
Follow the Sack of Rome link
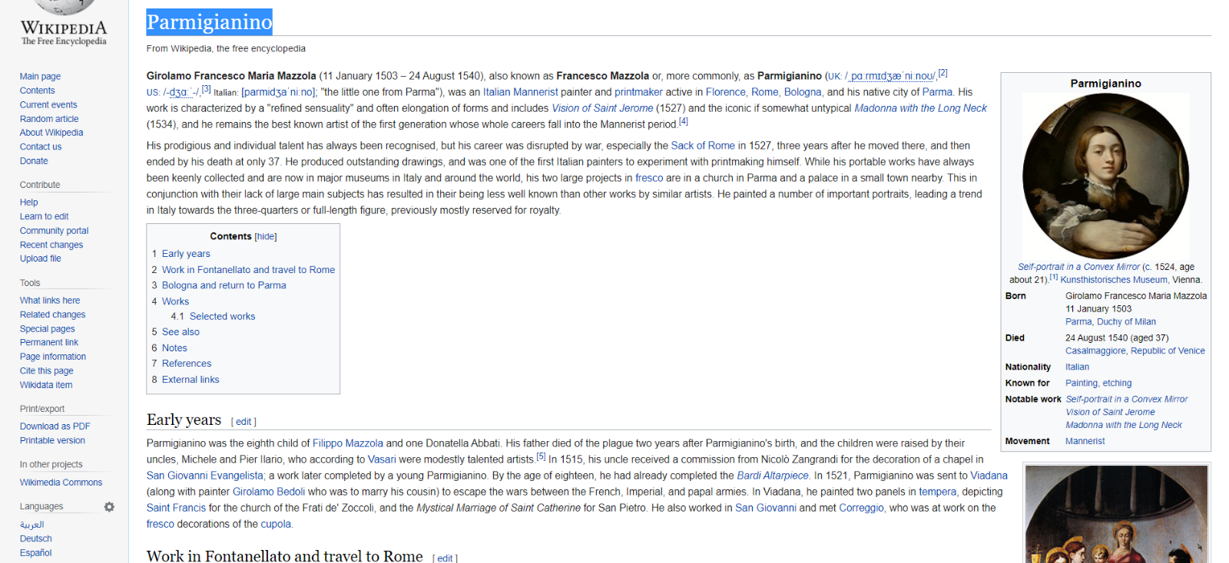pyautogui.click(x=702, y=146)
